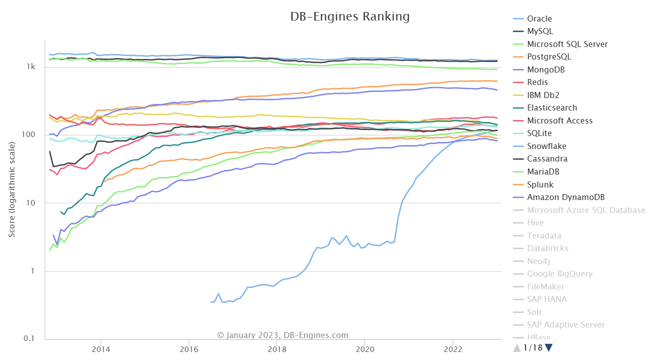Enable the Teradata series

pos(537,236)
